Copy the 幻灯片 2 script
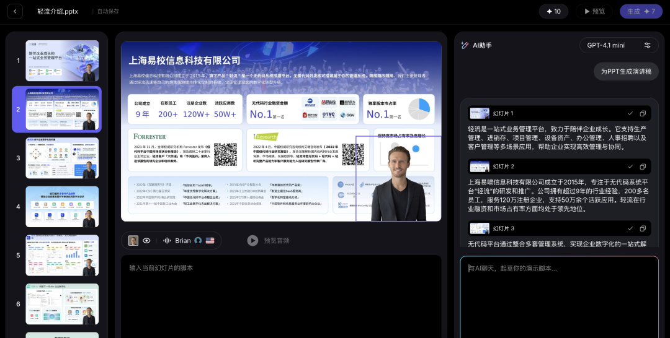 point(643,167)
